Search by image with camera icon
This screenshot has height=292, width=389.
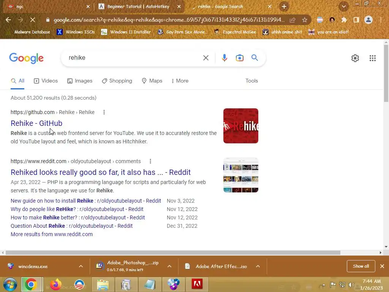(239, 58)
